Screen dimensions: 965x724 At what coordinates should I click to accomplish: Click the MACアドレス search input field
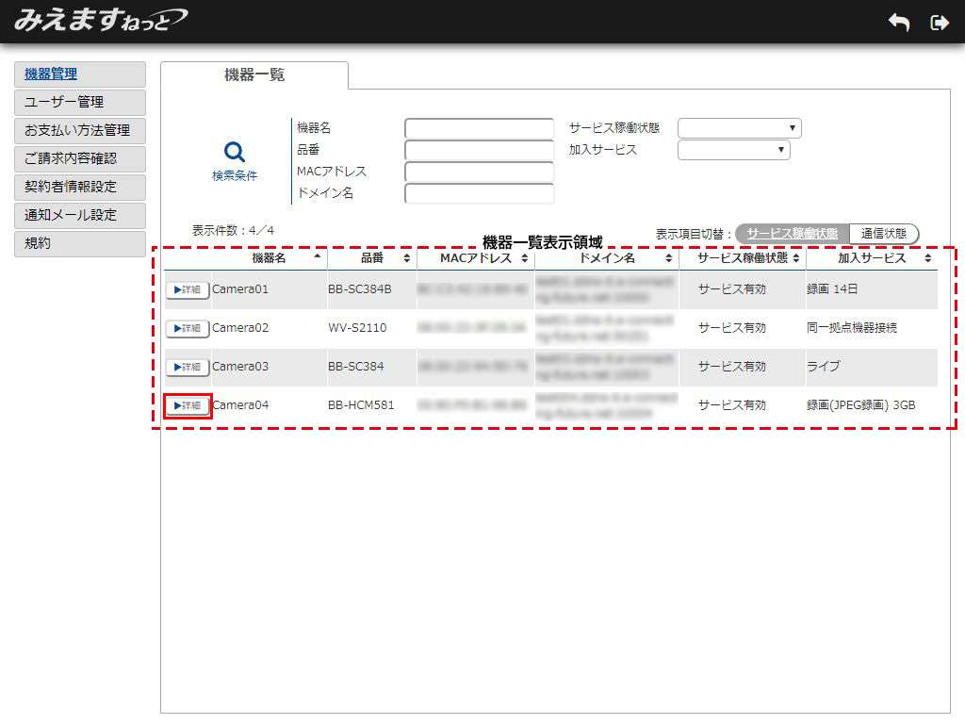click(479, 172)
